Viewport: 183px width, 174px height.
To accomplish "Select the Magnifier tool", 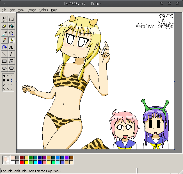I will pyautogui.click(x=12, y=33).
